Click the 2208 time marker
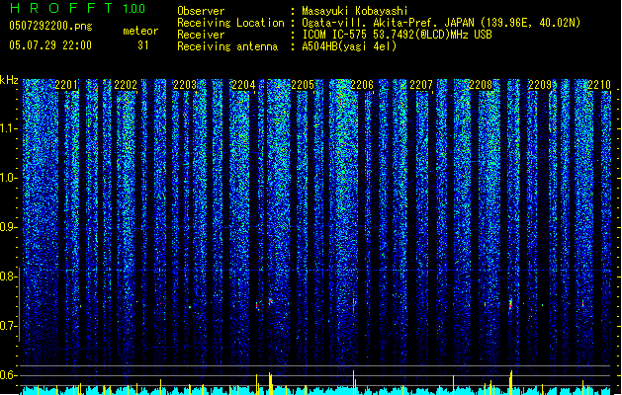The width and height of the screenshot is (622, 395). (481, 85)
